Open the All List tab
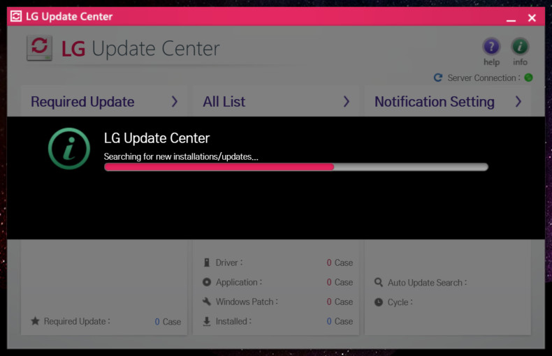 276,101
